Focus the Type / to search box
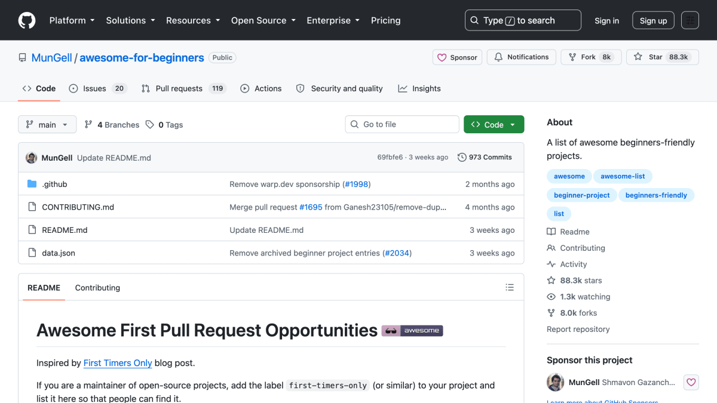 pyautogui.click(x=523, y=20)
